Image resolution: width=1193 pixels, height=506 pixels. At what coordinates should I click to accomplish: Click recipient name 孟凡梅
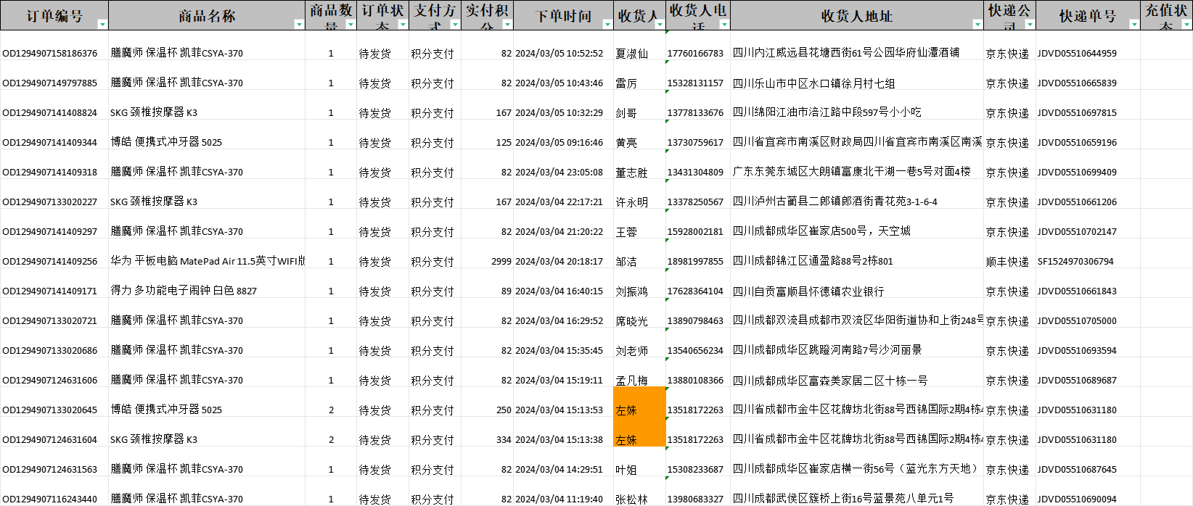click(631, 381)
